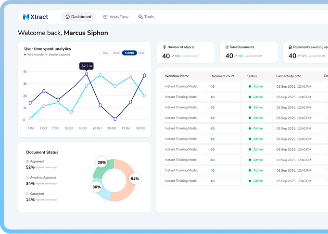Click the Wire transfer legend dot
The height and width of the screenshot is (234, 328).
point(25,55)
